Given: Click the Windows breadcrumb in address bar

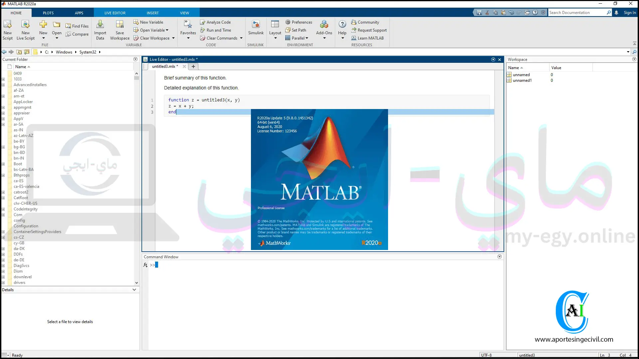Looking at the screenshot, I should pos(64,52).
